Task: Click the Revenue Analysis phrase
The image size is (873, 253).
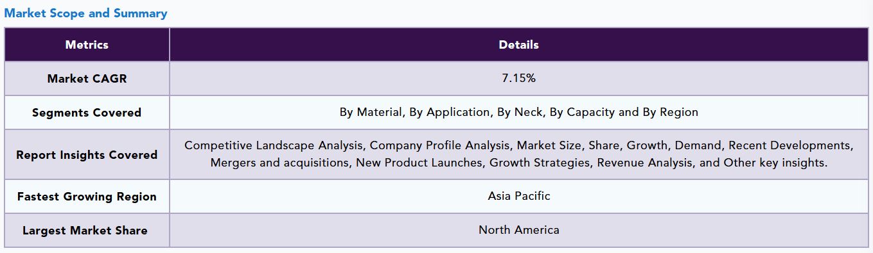Action: coord(645,163)
